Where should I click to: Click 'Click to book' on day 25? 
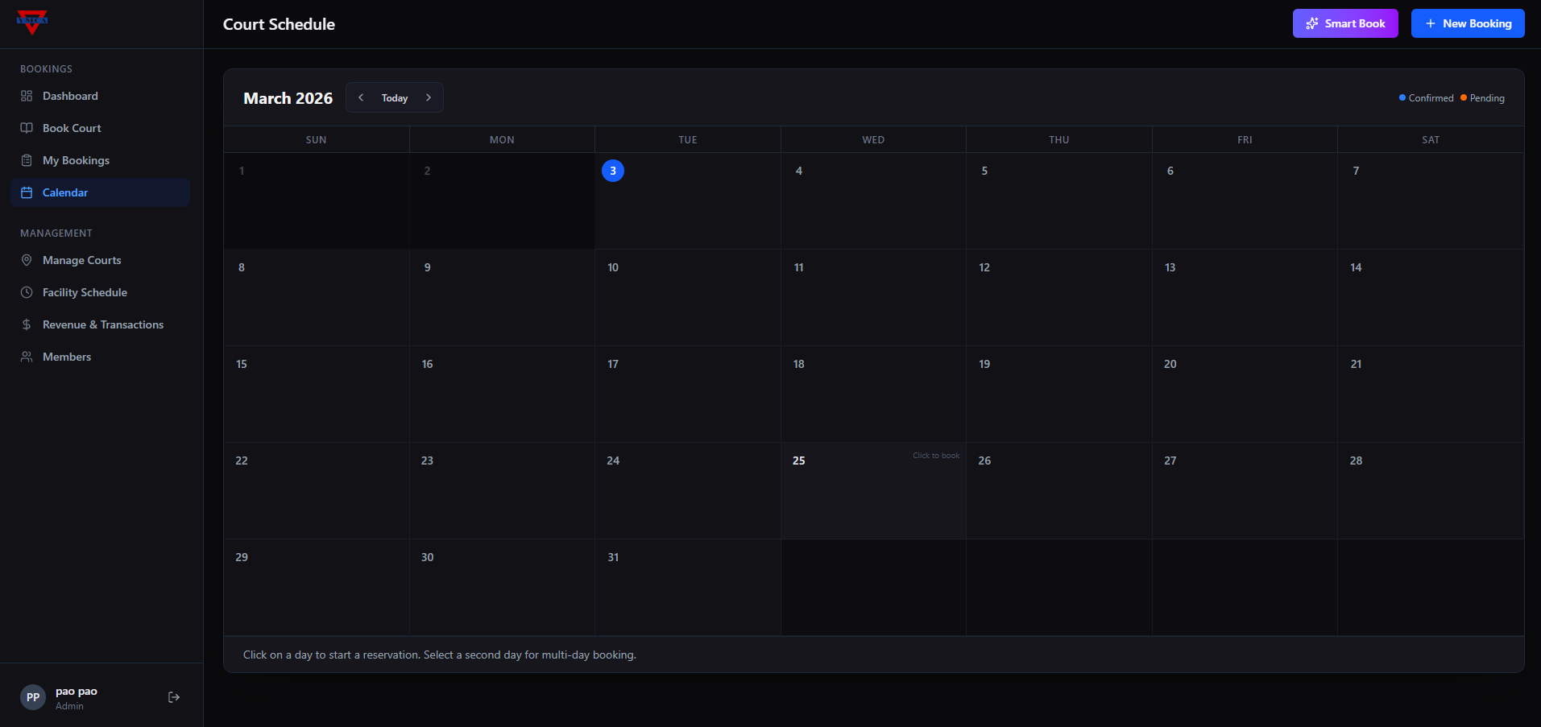coord(936,456)
